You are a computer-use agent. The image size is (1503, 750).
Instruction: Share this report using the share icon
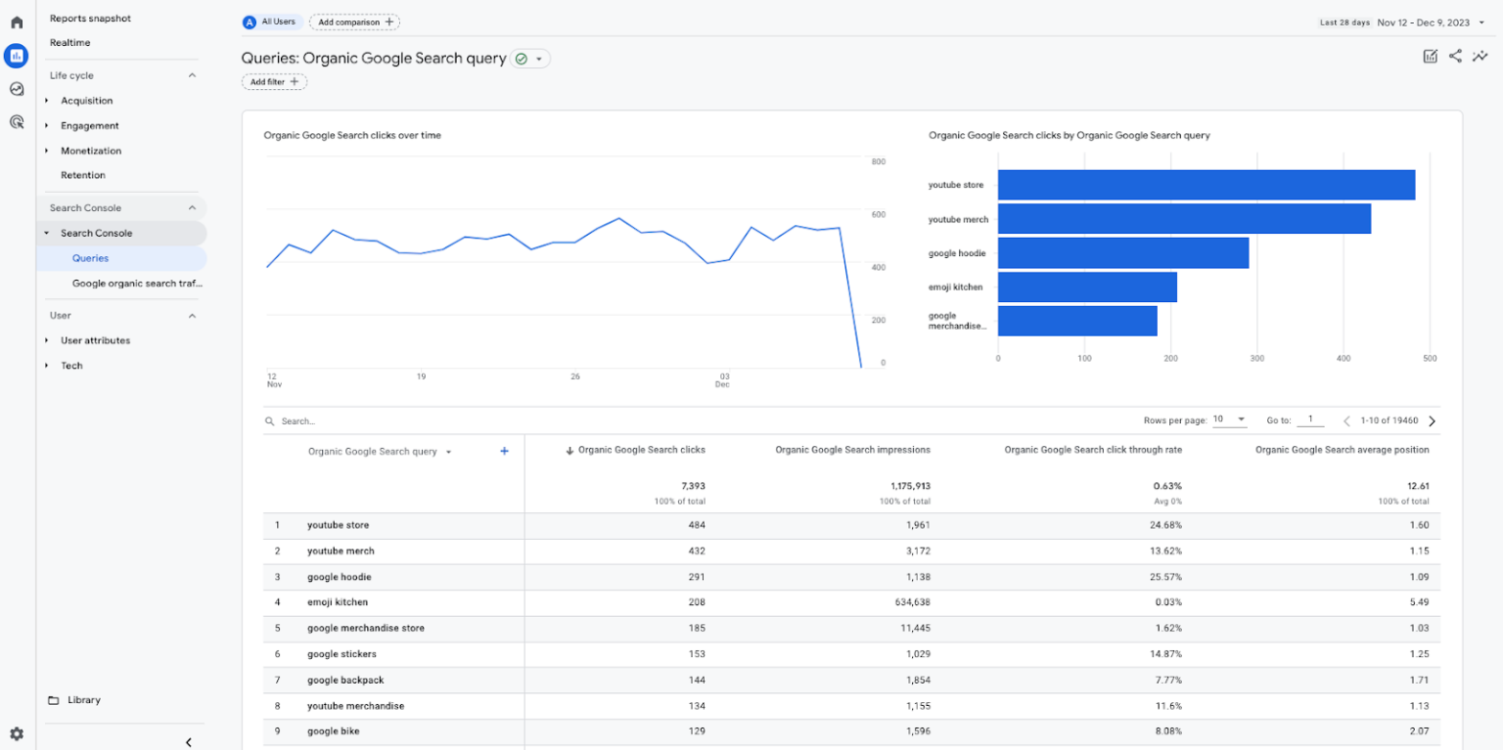(1455, 56)
